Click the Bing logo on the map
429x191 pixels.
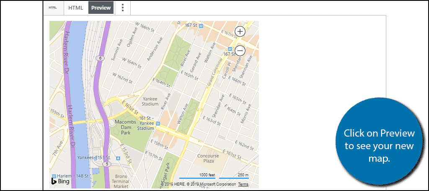[60, 181]
